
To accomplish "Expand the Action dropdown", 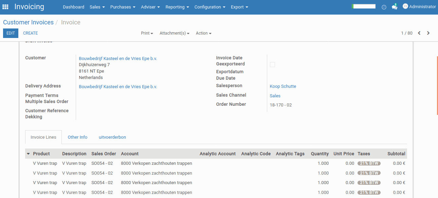I will (203, 33).
